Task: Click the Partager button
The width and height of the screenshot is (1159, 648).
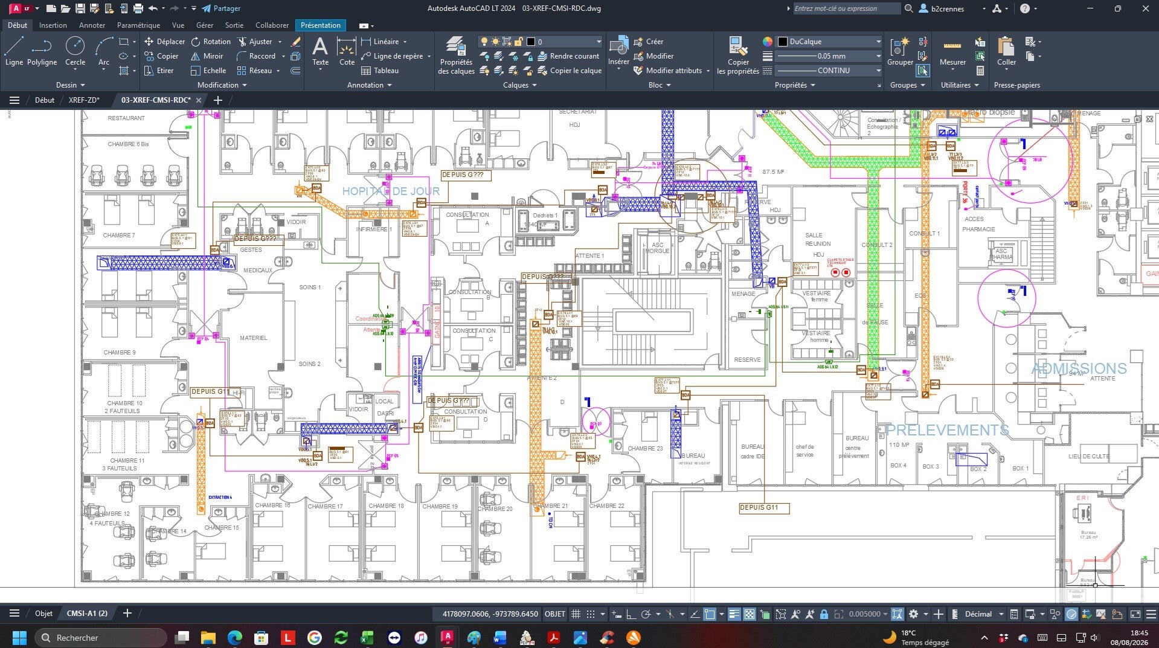Action: 221,8
